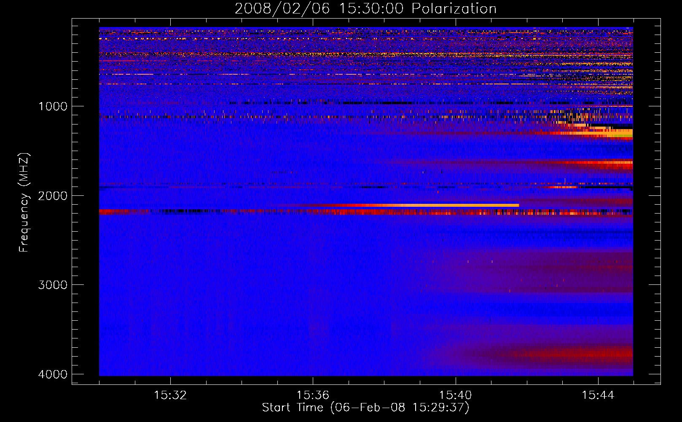The width and height of the screenshot is (682, 422).
Task: Click the plot title '2008/02/06 15:30:00 Polarization'
Action: [365, 8]
